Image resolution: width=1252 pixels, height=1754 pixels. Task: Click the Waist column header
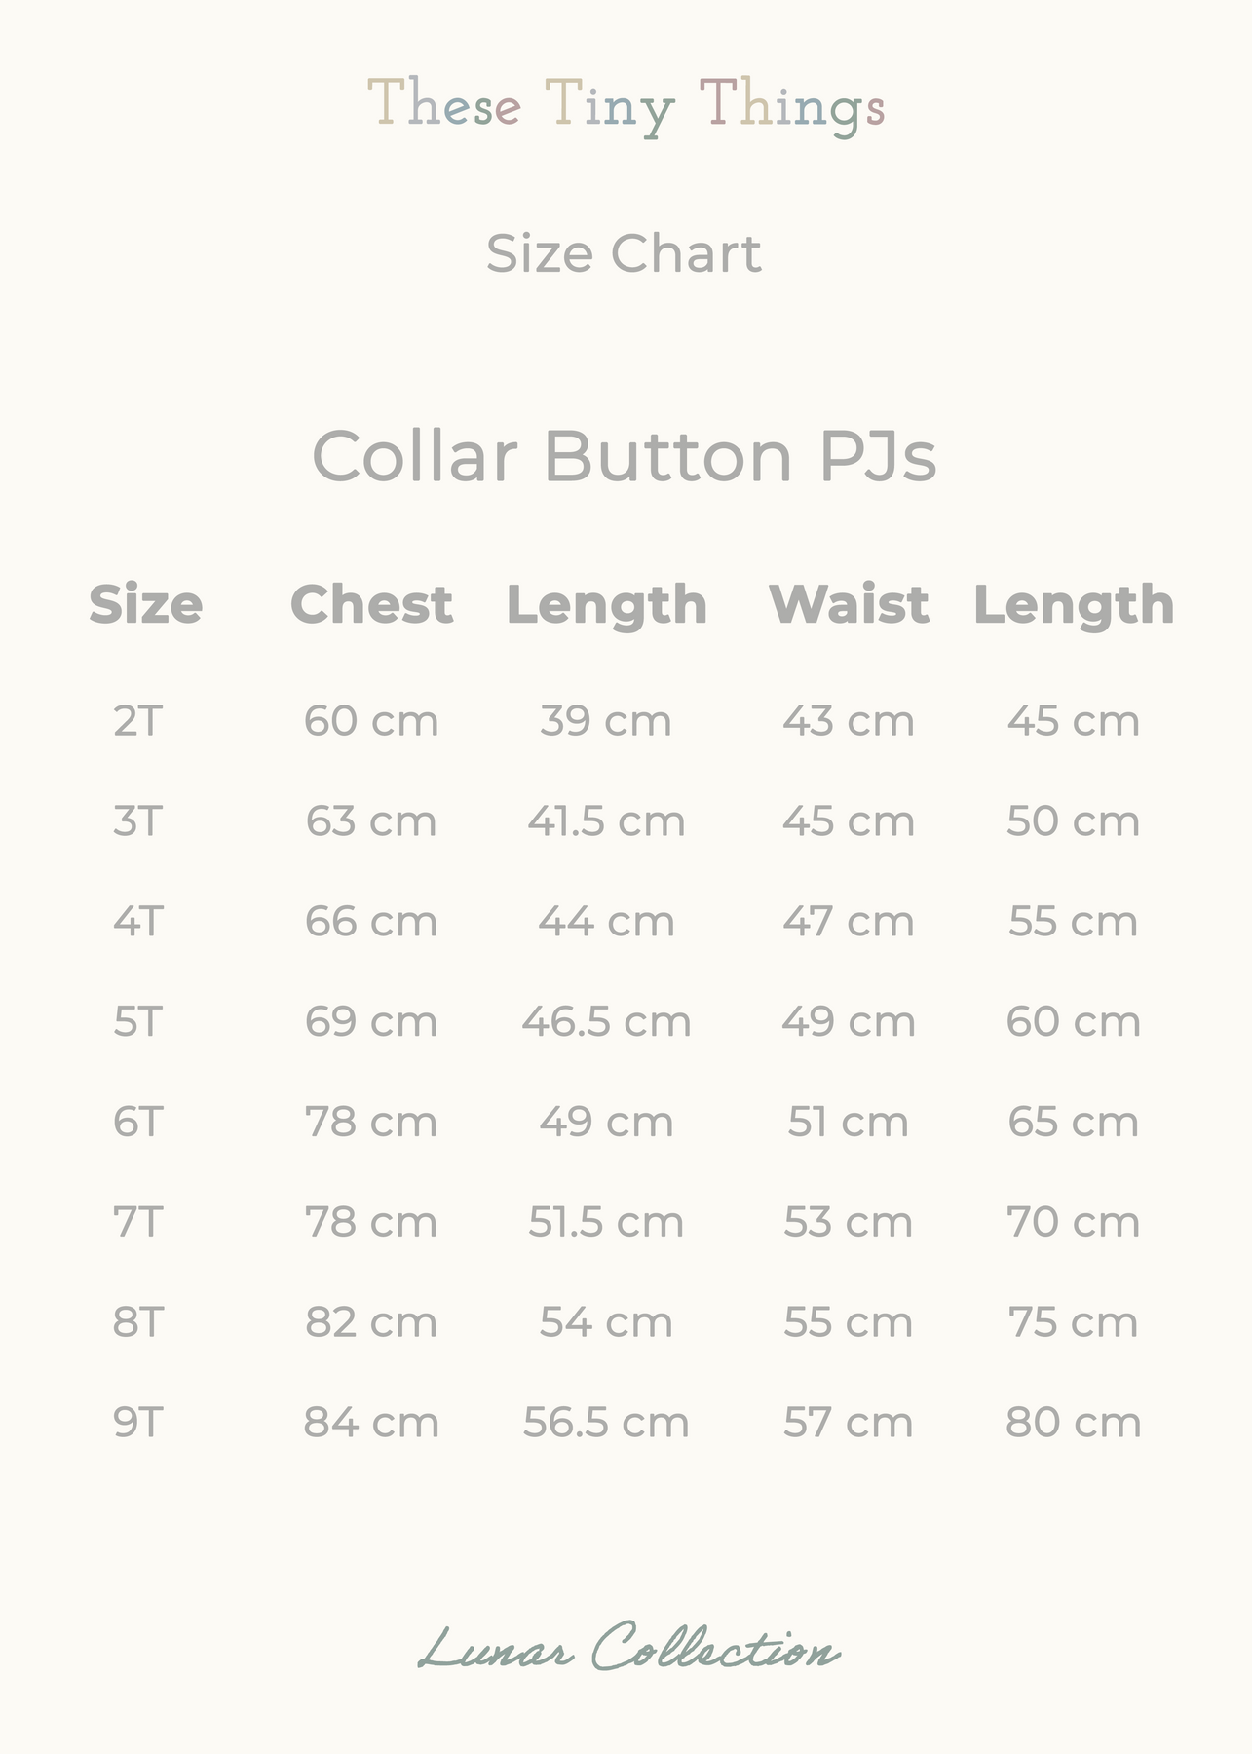pyautogui.click(x=849, y=604)
